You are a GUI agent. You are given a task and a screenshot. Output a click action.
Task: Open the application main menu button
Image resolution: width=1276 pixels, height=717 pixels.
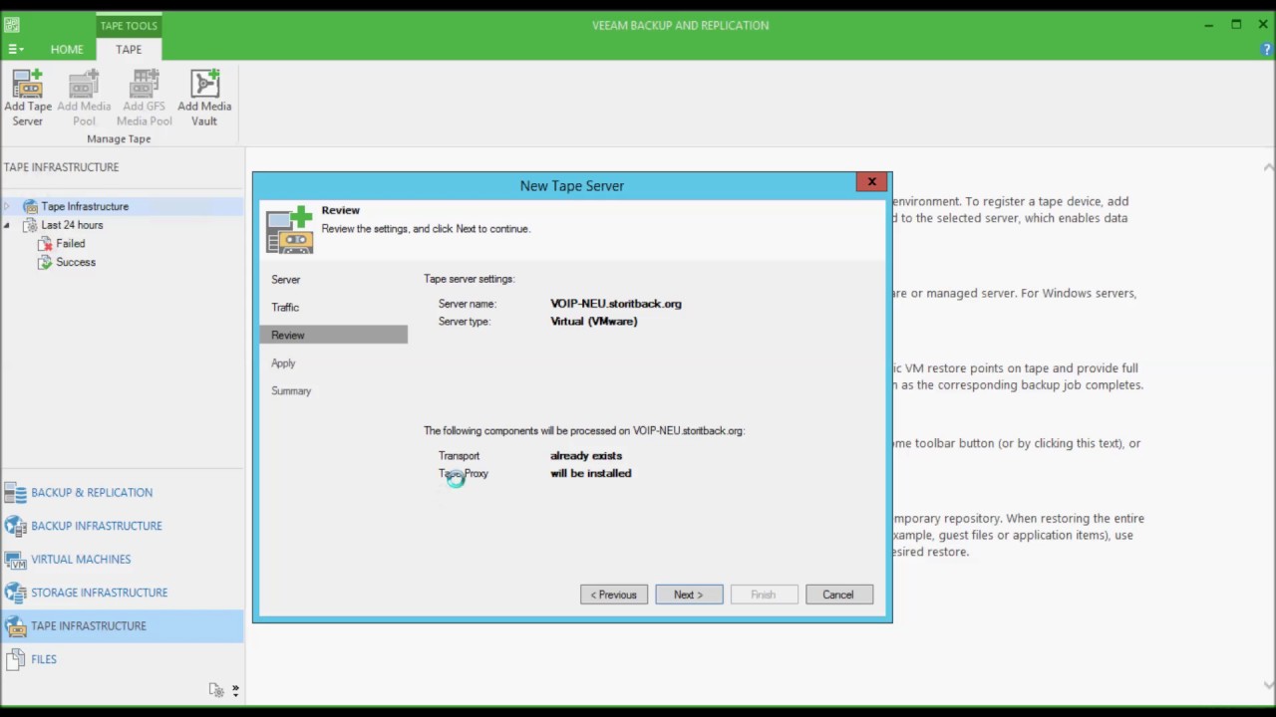[15, 49]
